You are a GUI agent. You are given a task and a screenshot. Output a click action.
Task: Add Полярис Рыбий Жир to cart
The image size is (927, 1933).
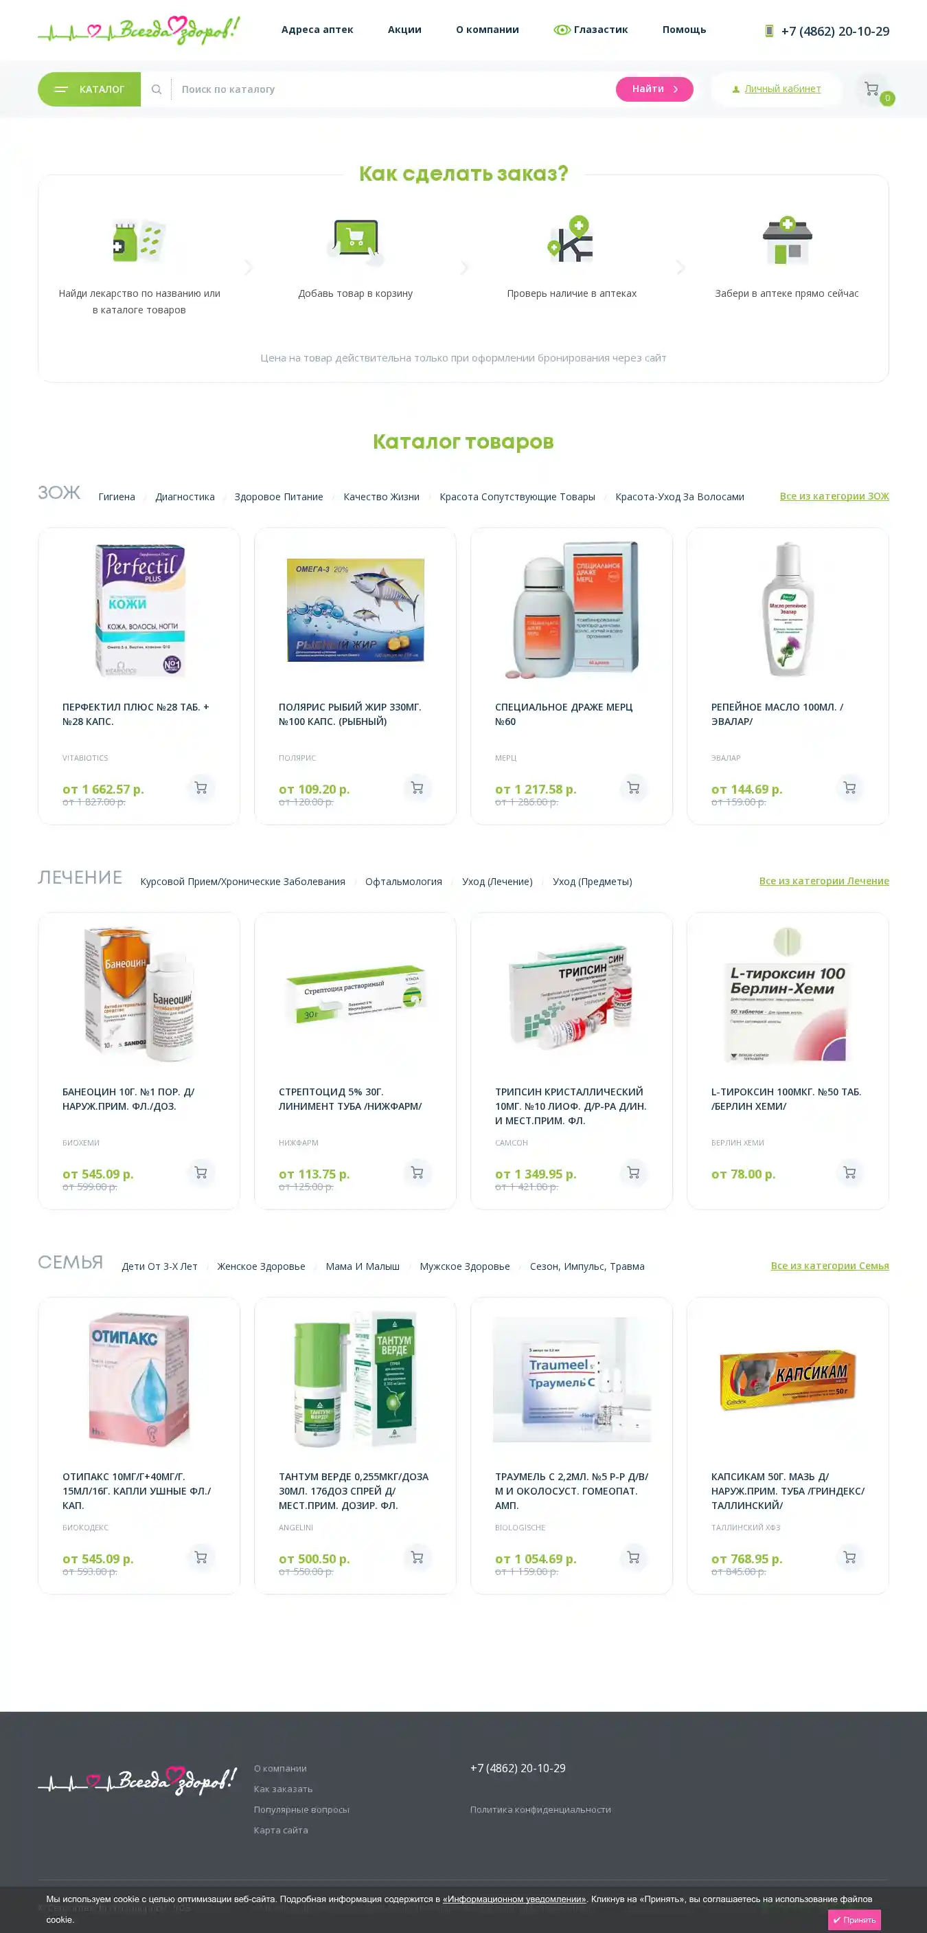(417, 788)
